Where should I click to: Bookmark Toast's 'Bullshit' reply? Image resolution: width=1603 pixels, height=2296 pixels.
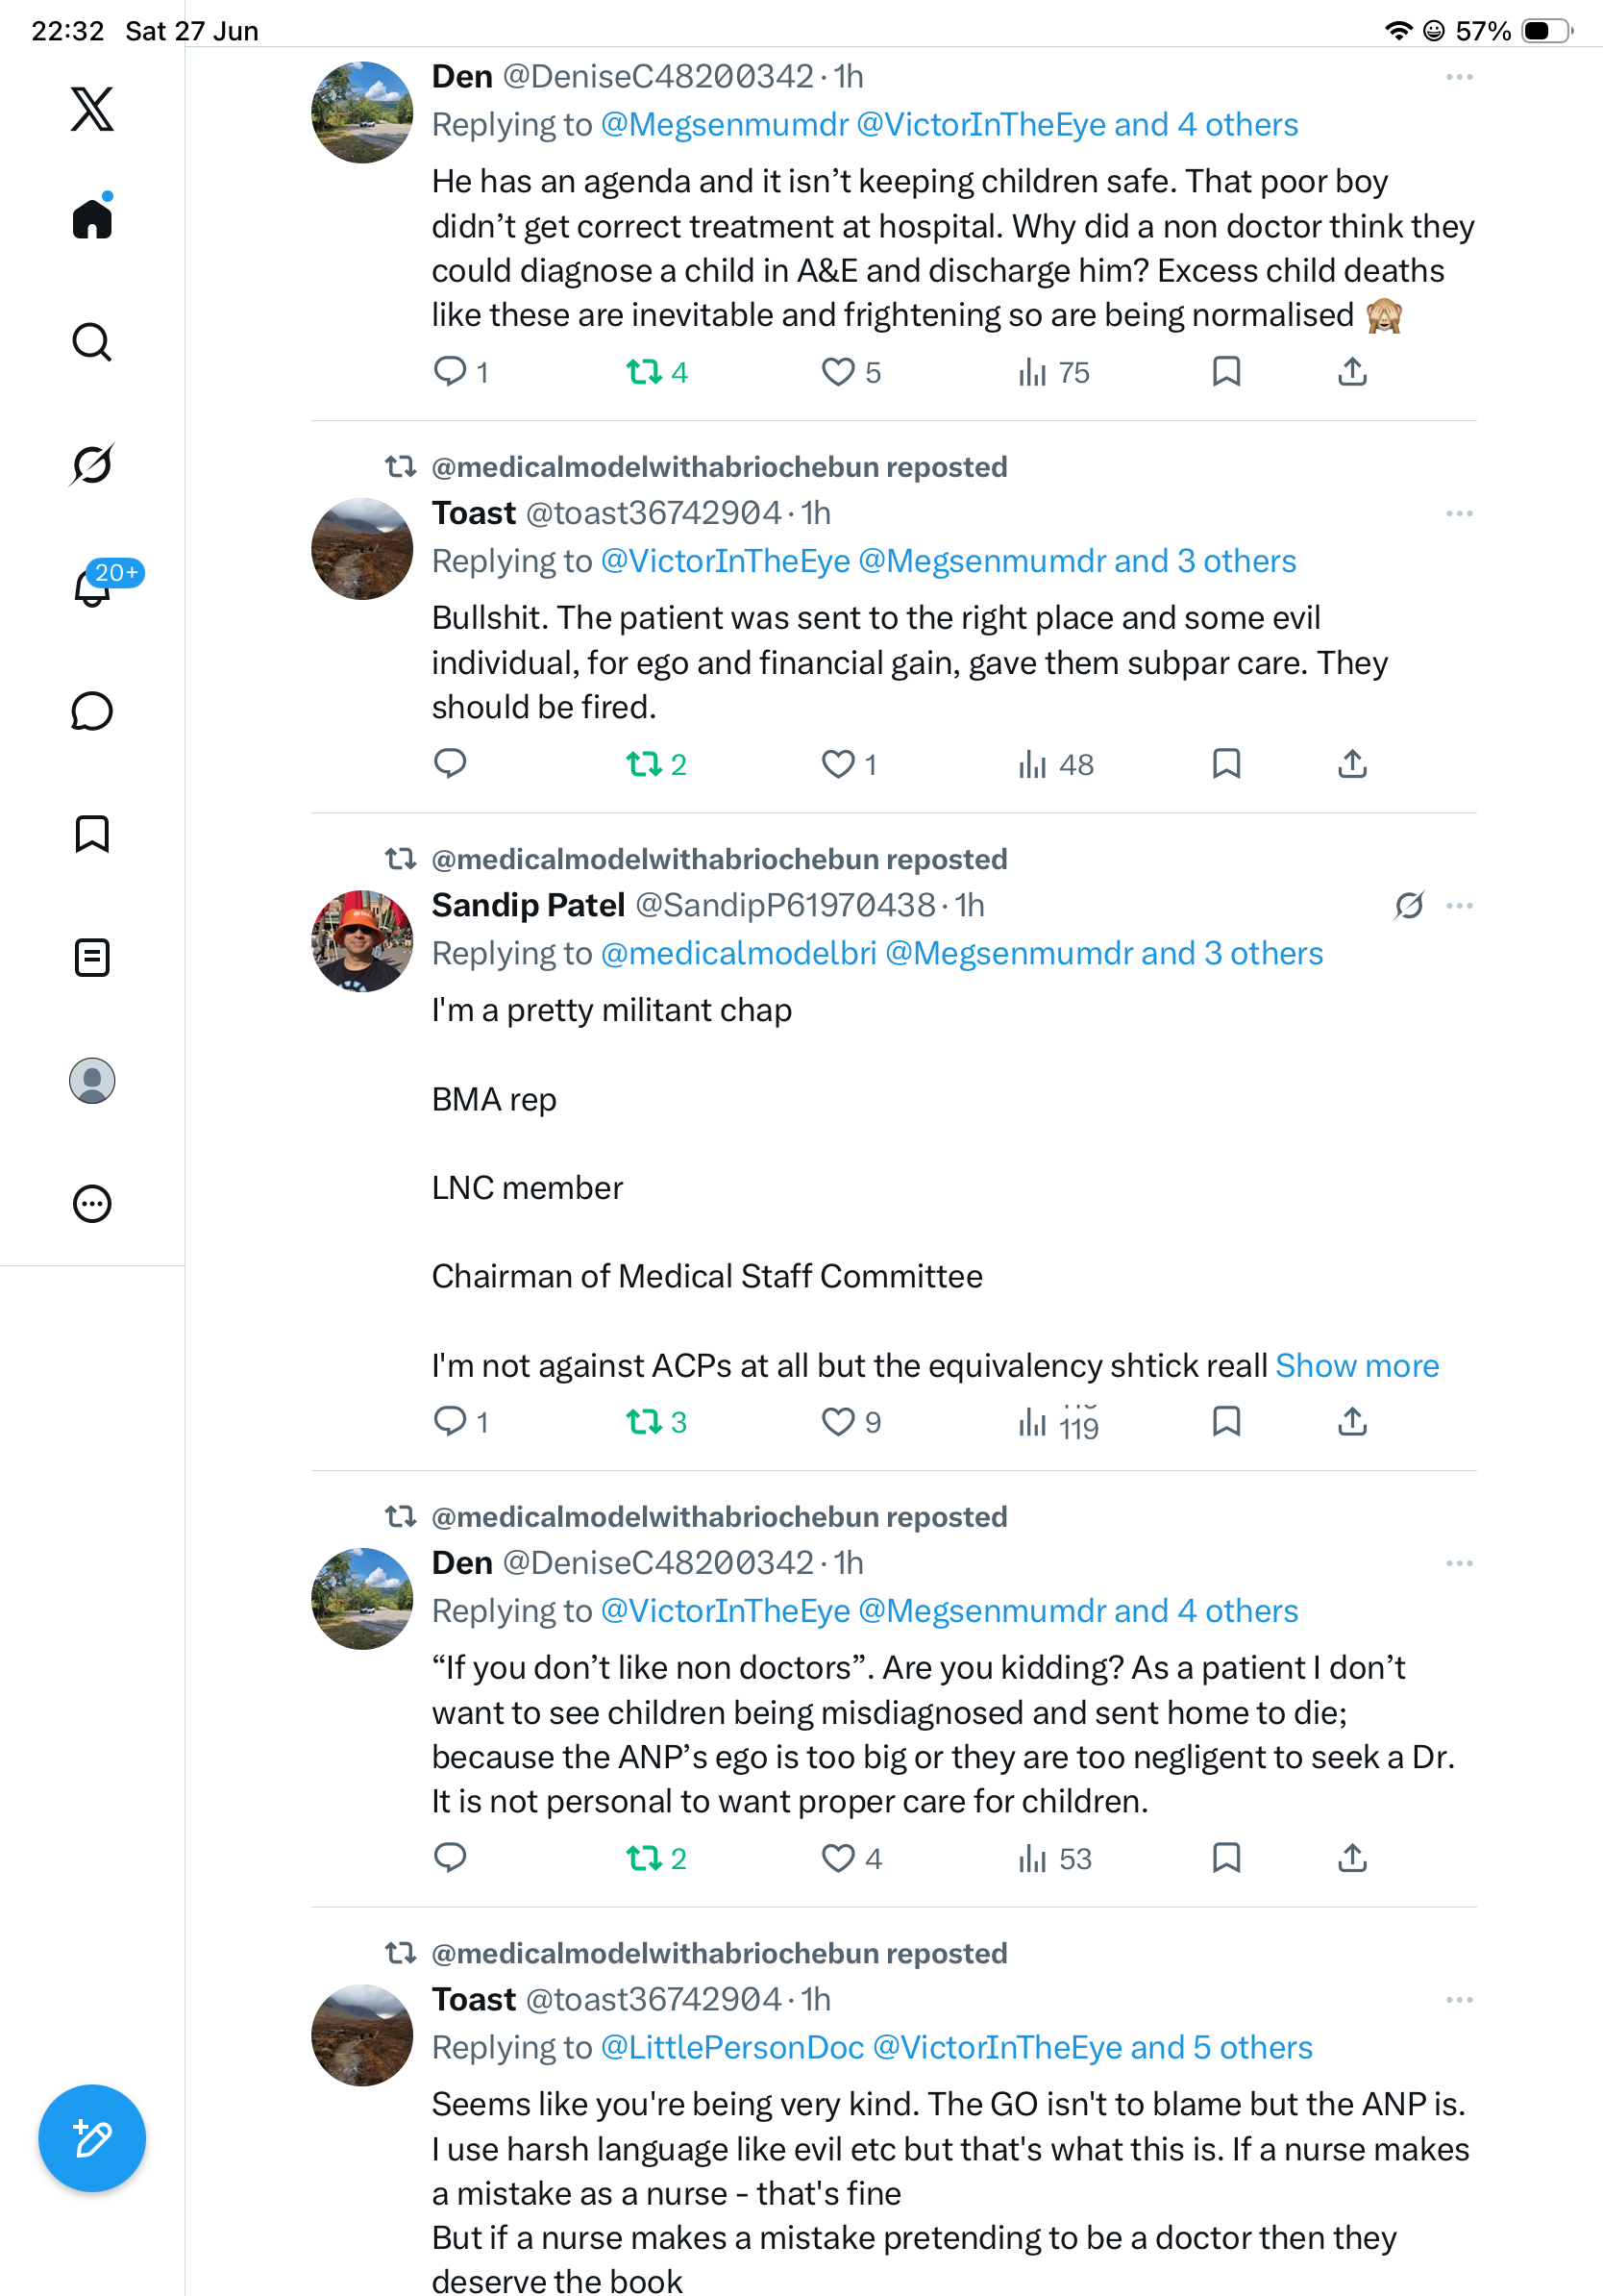tap(1226, 764)
